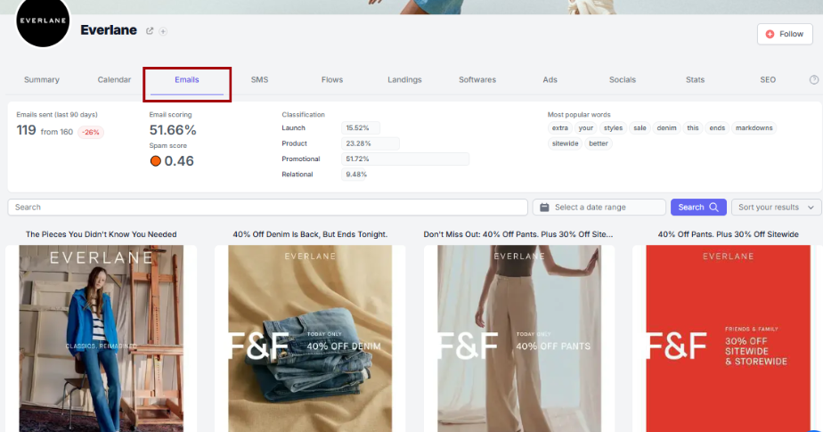The width and height of the screenshot is (823, 432).
Task: Open the blue jacket model email thumbnail
Action: coord(102,338)
